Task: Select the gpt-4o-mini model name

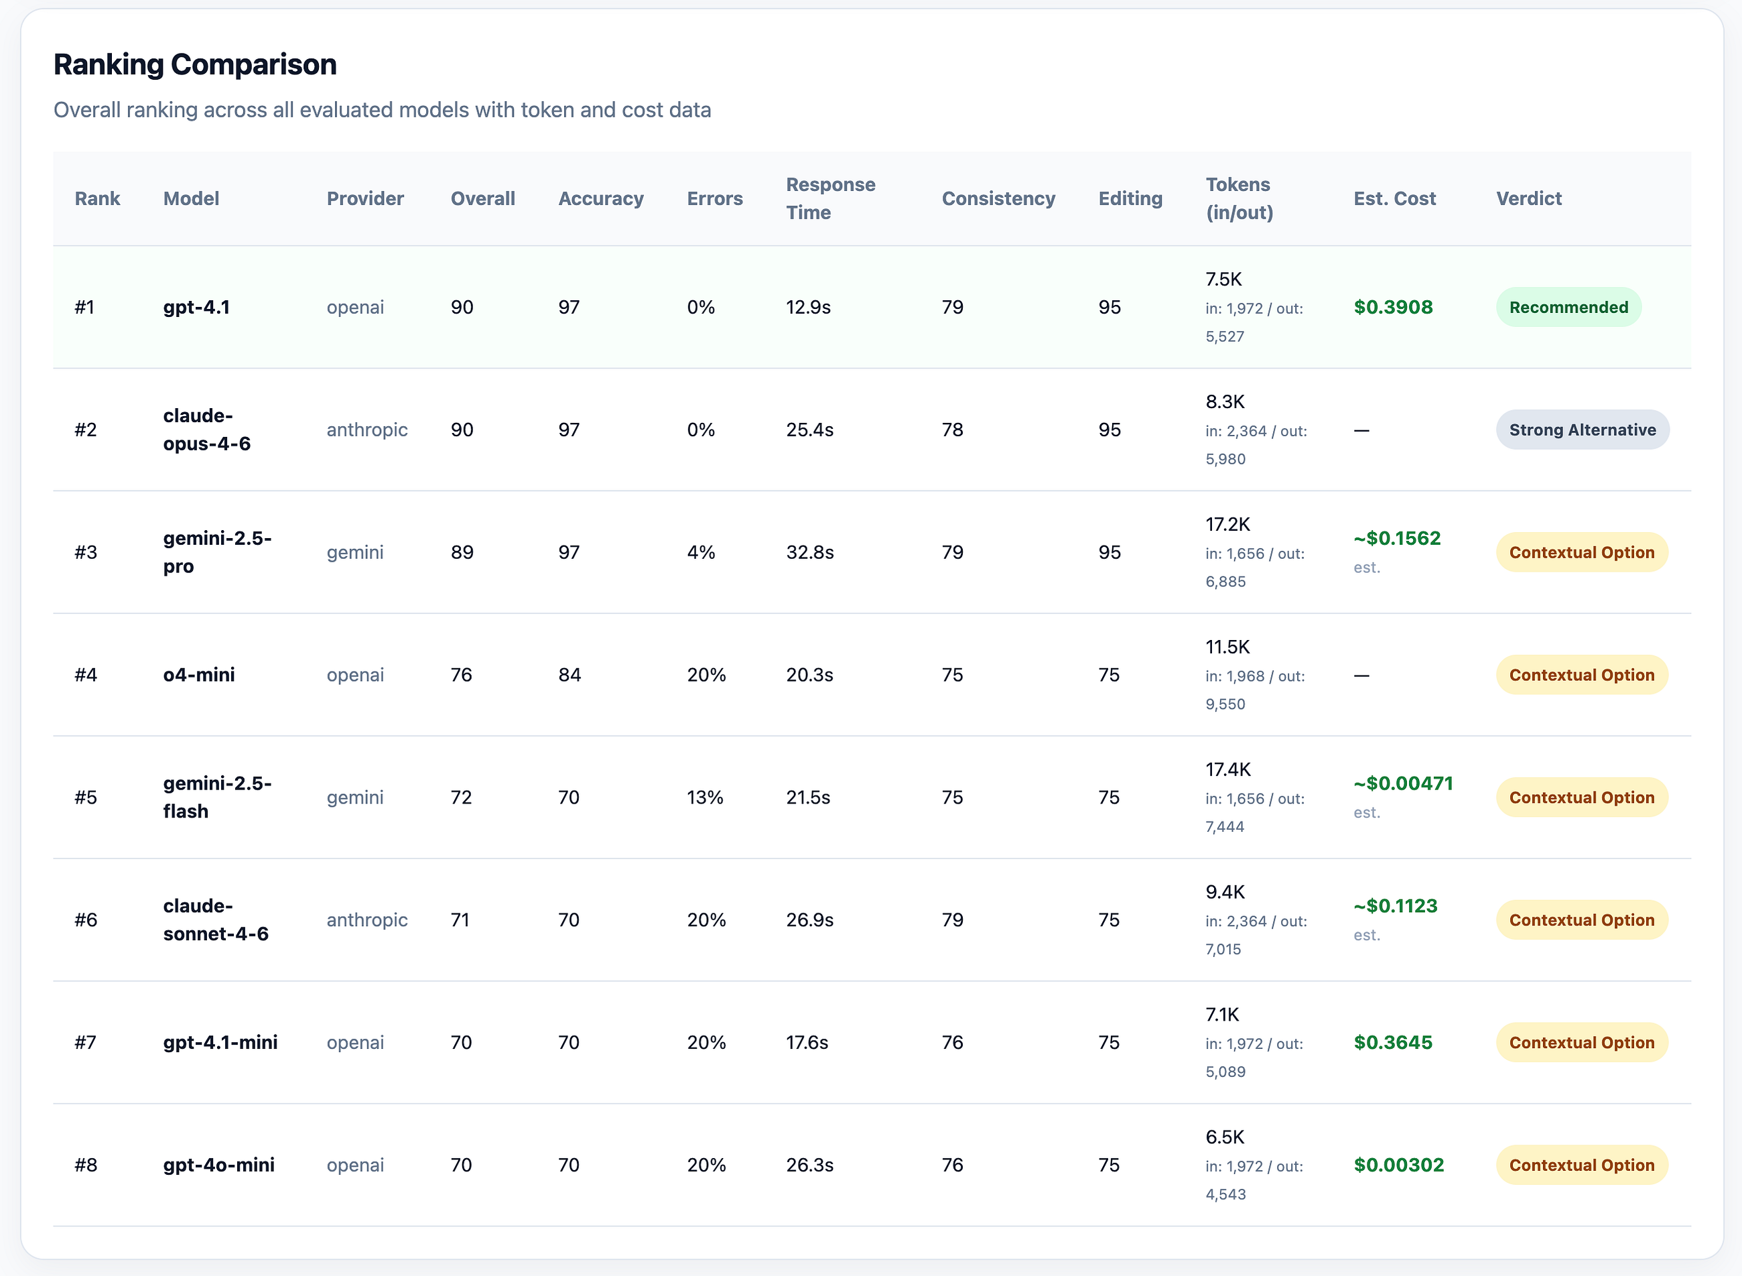Action: click(x=218, y=1165)
